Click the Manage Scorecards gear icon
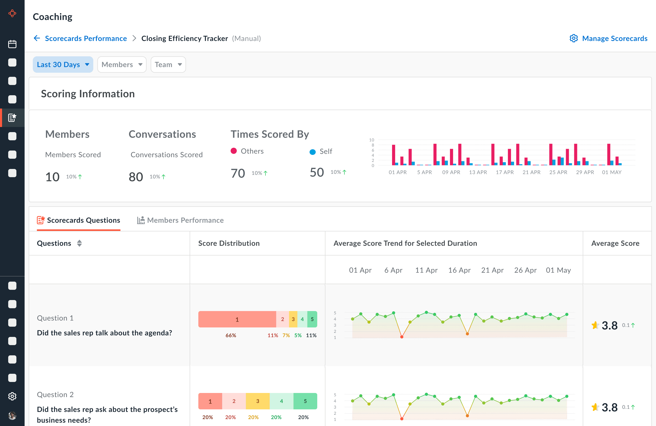Image resolution: width=656 pixels, height=426 pixels. point(573,38)
